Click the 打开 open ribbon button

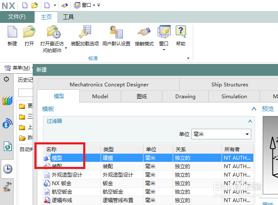coord(29,36)
